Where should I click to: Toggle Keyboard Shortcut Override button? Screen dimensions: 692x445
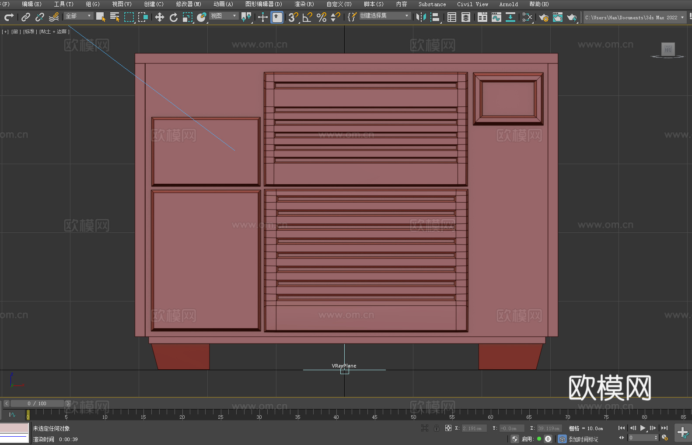point(277,17)
